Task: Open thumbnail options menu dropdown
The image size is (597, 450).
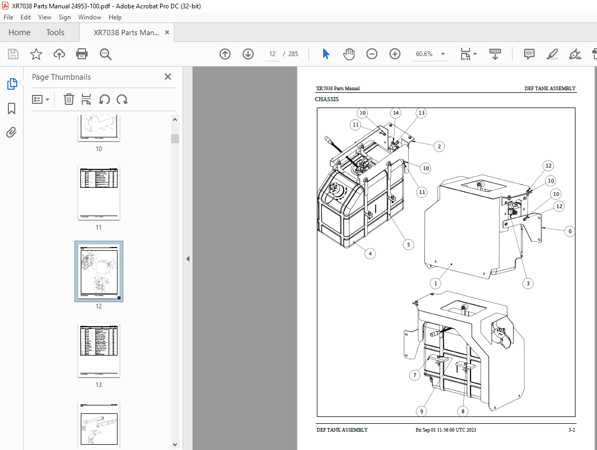Action: click(41, 99)
